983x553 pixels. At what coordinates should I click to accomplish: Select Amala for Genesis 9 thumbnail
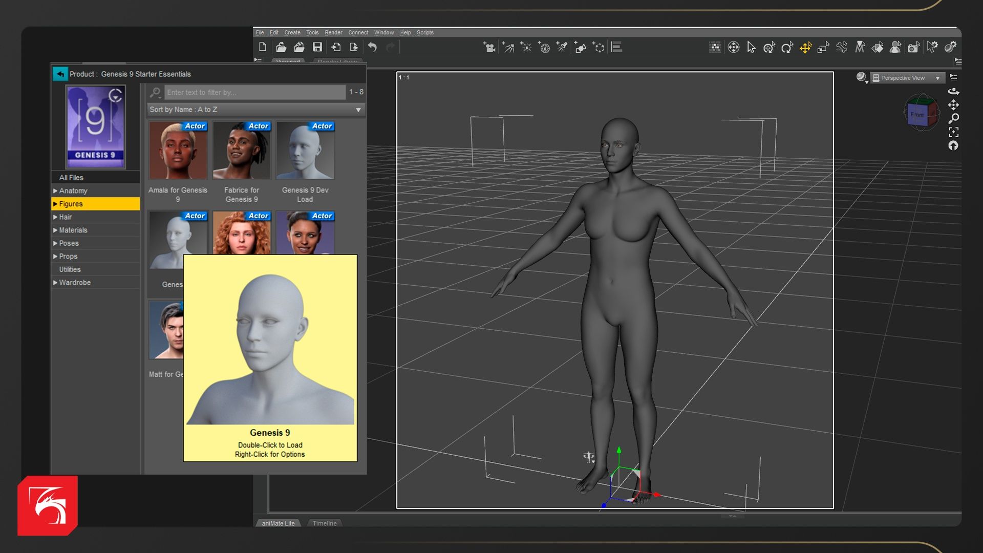pyautogui.click(x=178, y=151)
